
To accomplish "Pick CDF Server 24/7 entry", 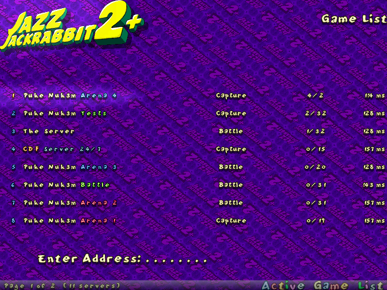I will (x=62, y=149).
